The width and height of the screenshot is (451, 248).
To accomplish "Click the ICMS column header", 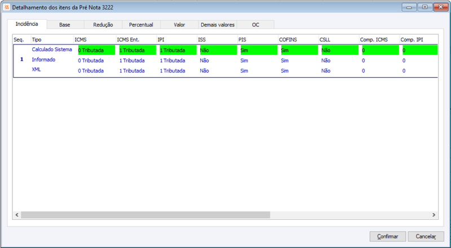I will pyautogui.click(x=95, y=40).
